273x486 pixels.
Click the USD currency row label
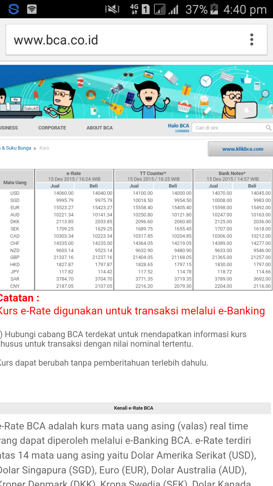(15, 193)
